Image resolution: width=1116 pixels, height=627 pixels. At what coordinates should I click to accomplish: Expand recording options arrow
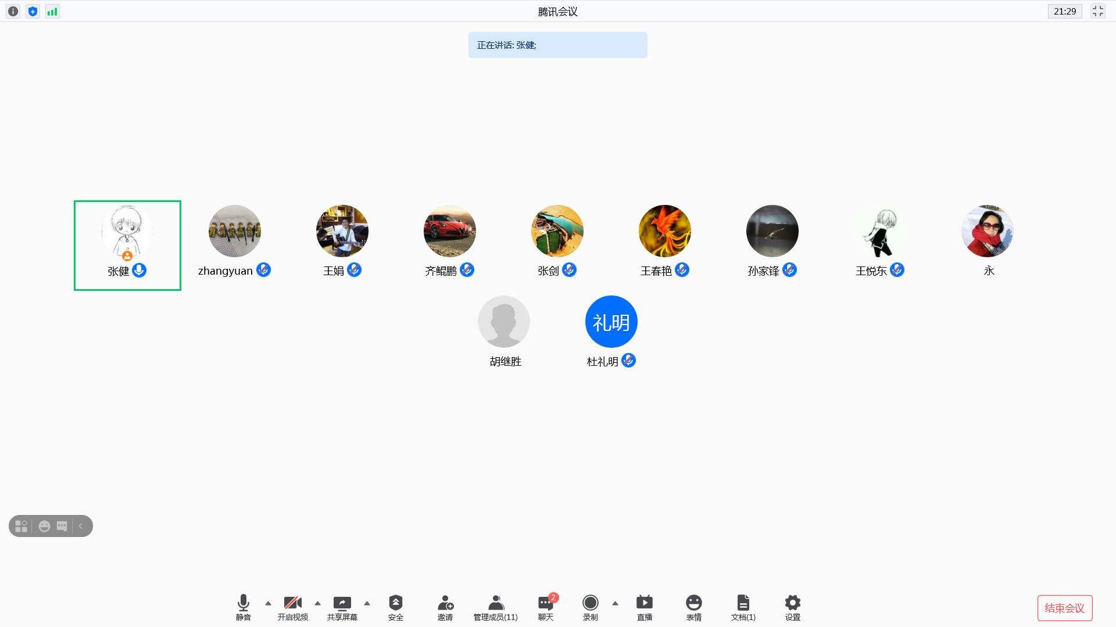point(615,603)
